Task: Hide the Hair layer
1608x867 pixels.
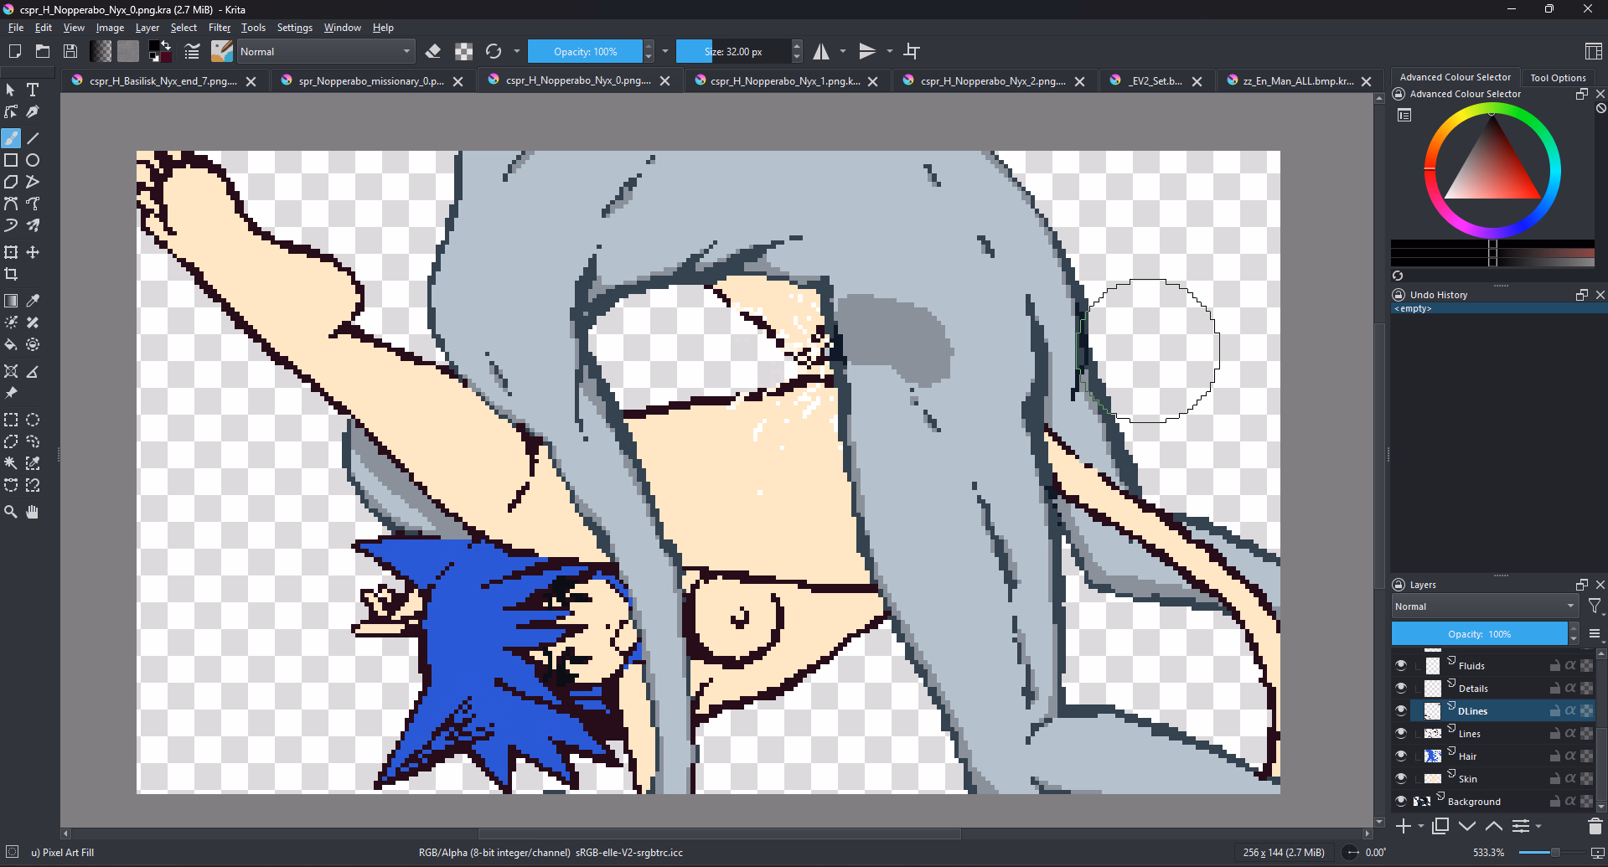Action: click(x=1400, y=756)
